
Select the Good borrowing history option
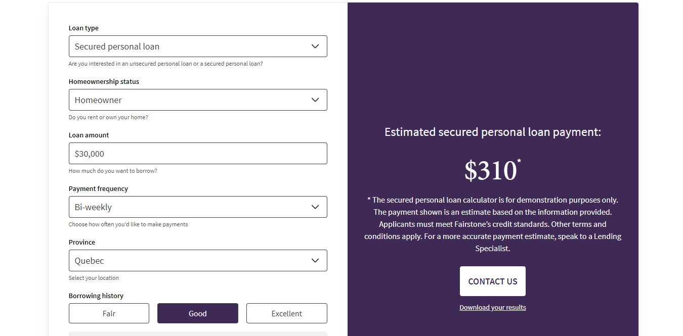197,313
